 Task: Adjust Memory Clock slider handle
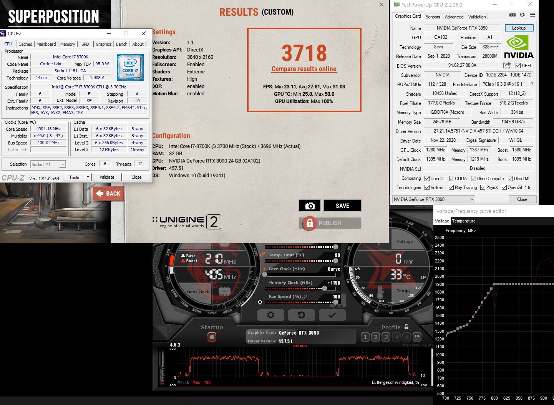pos(325,289)
